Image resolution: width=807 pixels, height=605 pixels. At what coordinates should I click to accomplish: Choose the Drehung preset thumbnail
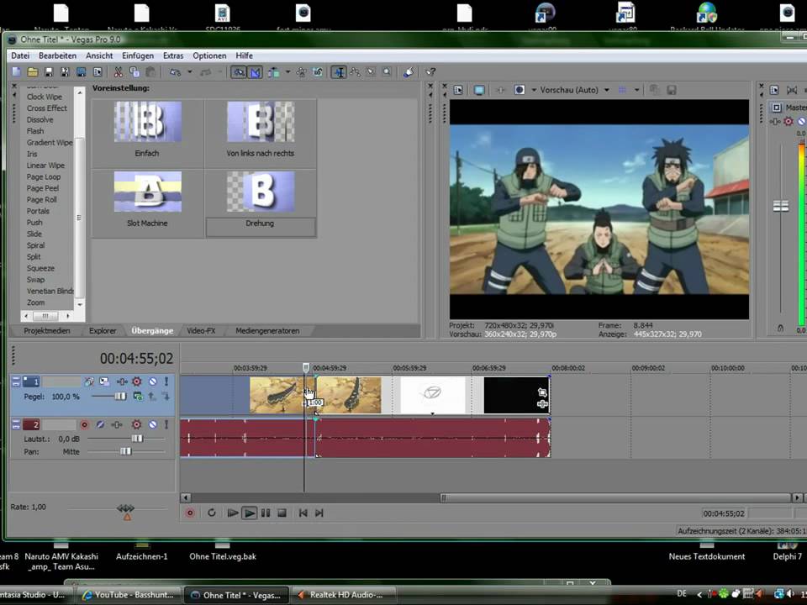point(261,192)
